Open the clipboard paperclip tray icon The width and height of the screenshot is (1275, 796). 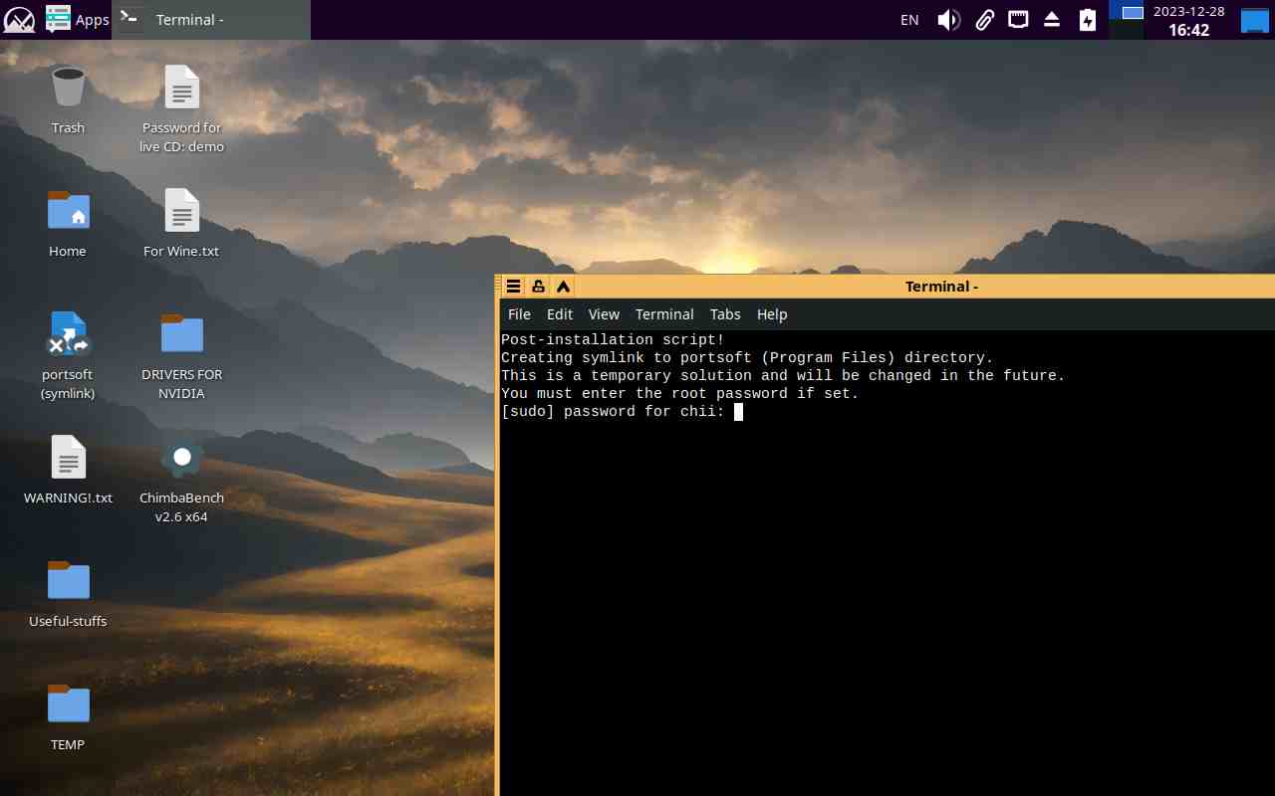(984, 20)
